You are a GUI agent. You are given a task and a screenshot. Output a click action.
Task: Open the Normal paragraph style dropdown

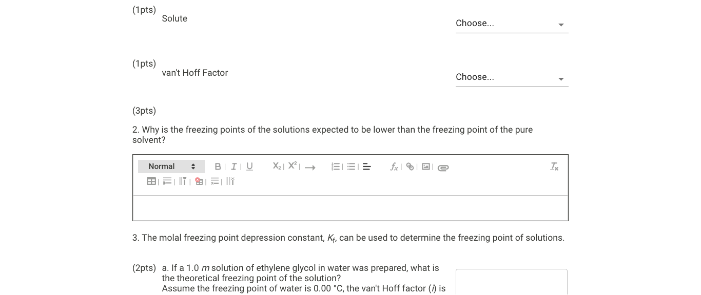click(171, 166)
